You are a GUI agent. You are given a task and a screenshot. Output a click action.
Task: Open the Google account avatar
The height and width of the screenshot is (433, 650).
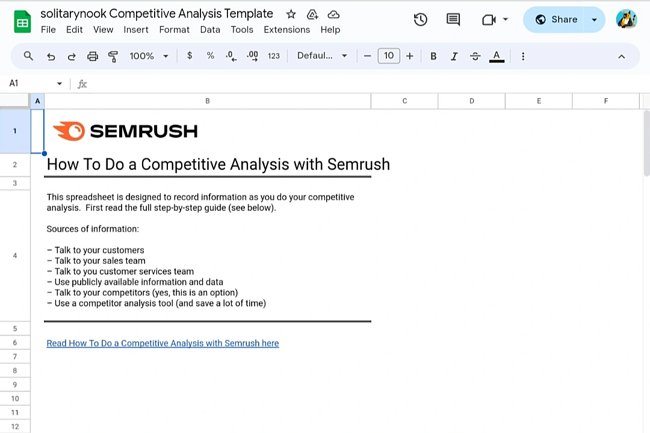pyautogui.click(x=626, y=19)
